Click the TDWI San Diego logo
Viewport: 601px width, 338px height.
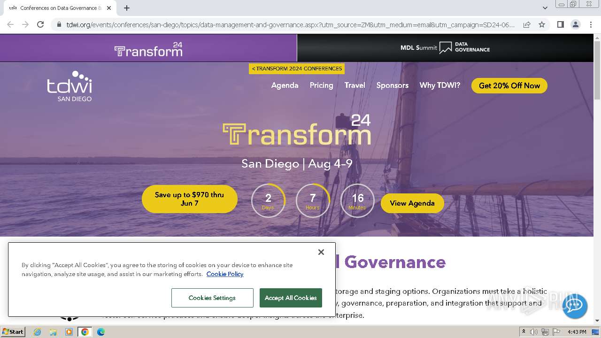[69, 86]
